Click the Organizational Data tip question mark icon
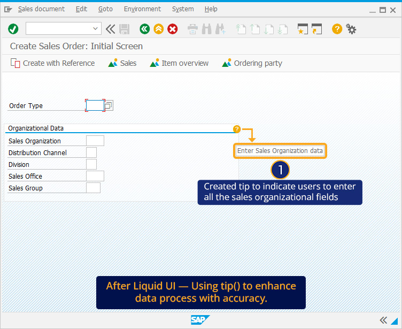The width and height of the screenshot is (402, 329). coord(237,129)
